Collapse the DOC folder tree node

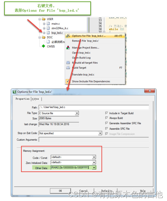click(39, 37)
